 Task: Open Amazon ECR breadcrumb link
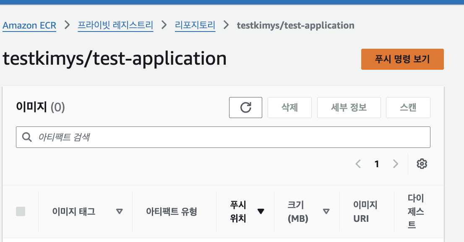[x=29, y=26]
